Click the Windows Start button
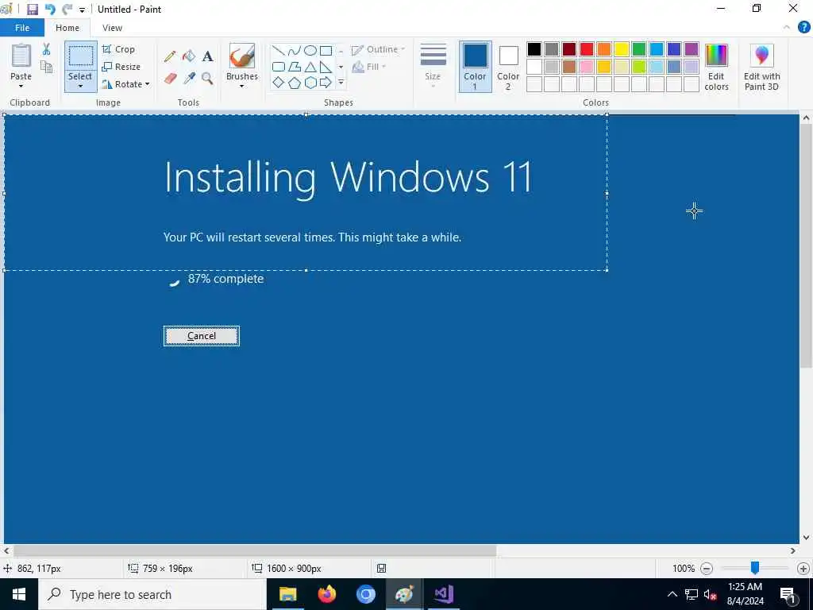813x610 pixels. point(19,594)
